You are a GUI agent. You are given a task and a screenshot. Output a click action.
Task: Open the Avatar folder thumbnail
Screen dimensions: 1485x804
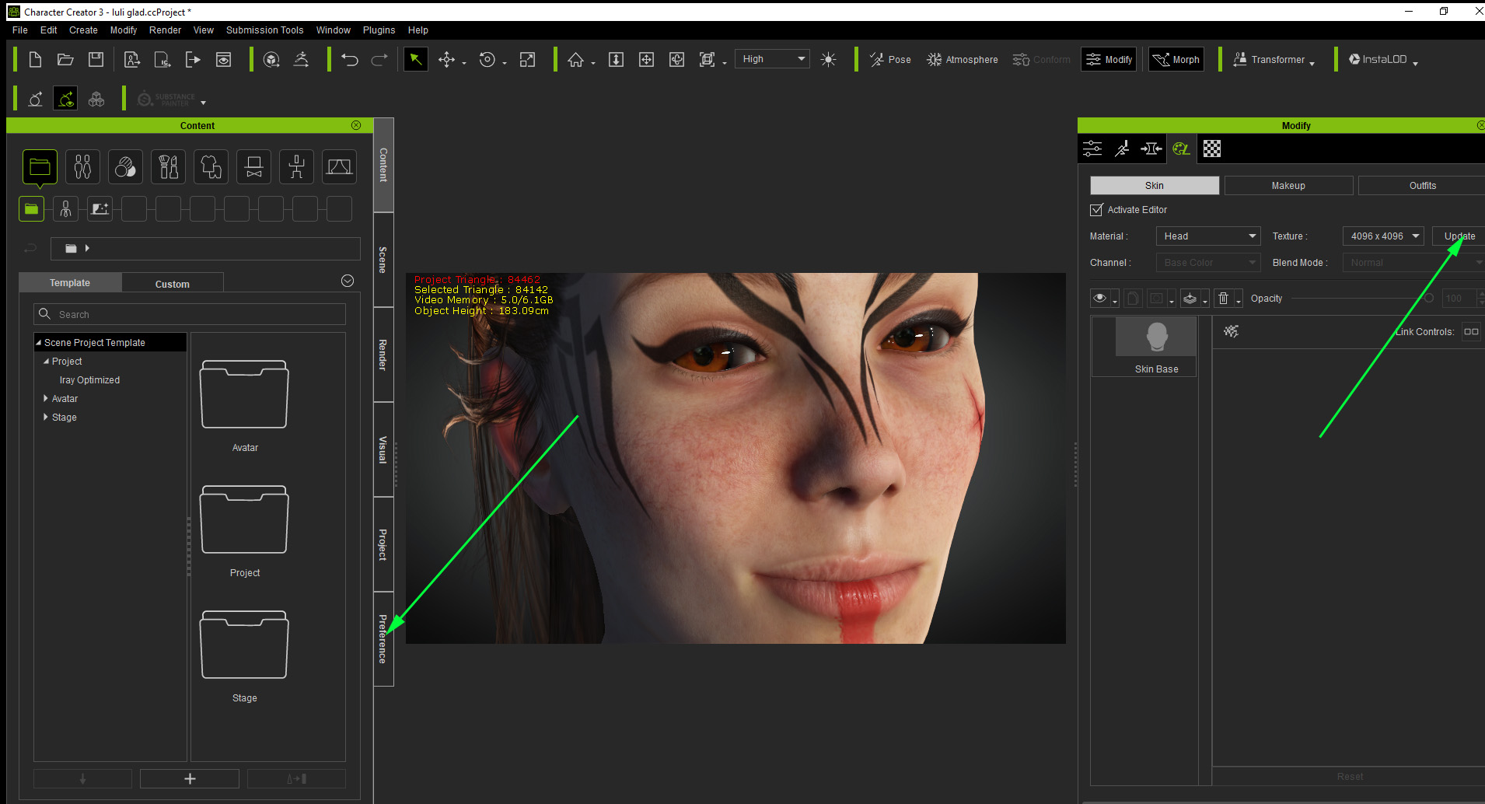(x=244, y=394)
